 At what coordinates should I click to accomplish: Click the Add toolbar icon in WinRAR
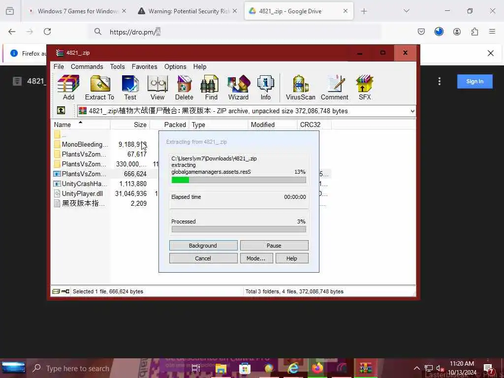pyautogui.click(x=68, y=88)
